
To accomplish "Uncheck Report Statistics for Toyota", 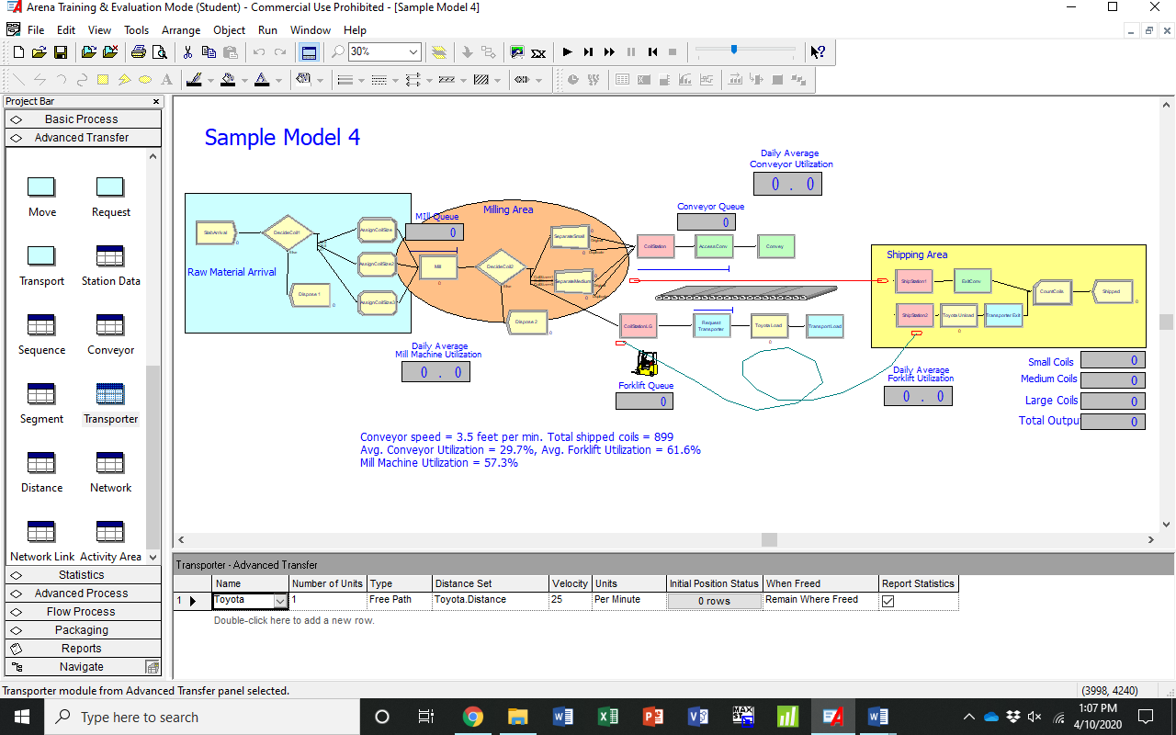I will (x=888, y=601).
